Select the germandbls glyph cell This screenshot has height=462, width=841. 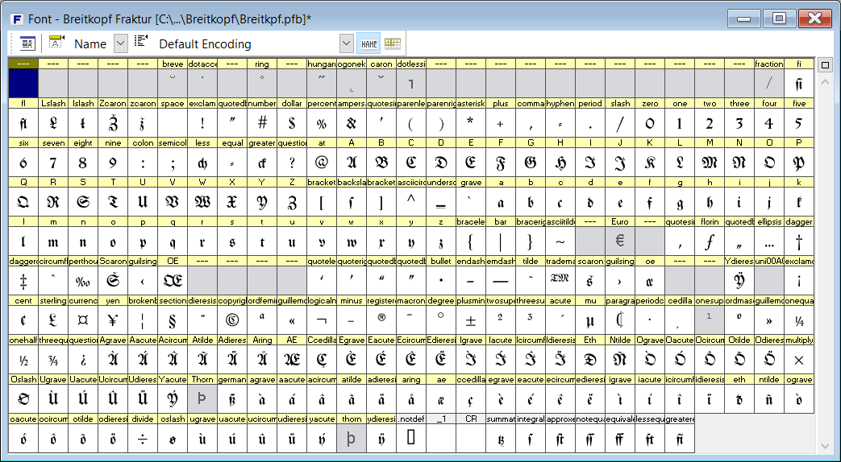232,398
